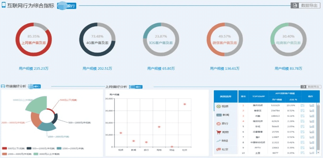The height and width of the screenshot is (158, 323).
Task: Click the detail icon for PPTV row
Action: [302, 147]
